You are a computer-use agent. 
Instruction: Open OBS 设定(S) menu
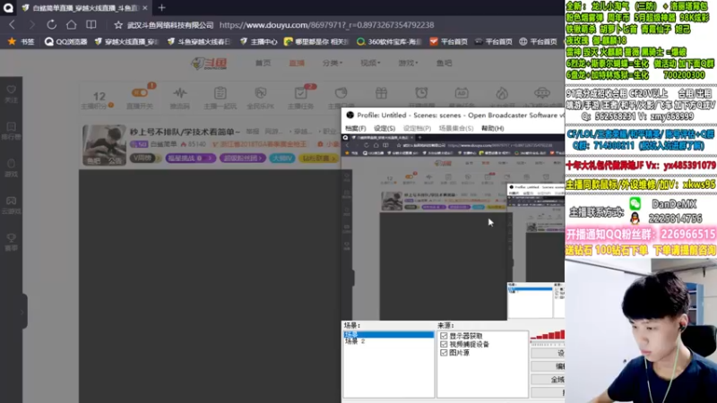pyautogui.click(x=384, y=128)
